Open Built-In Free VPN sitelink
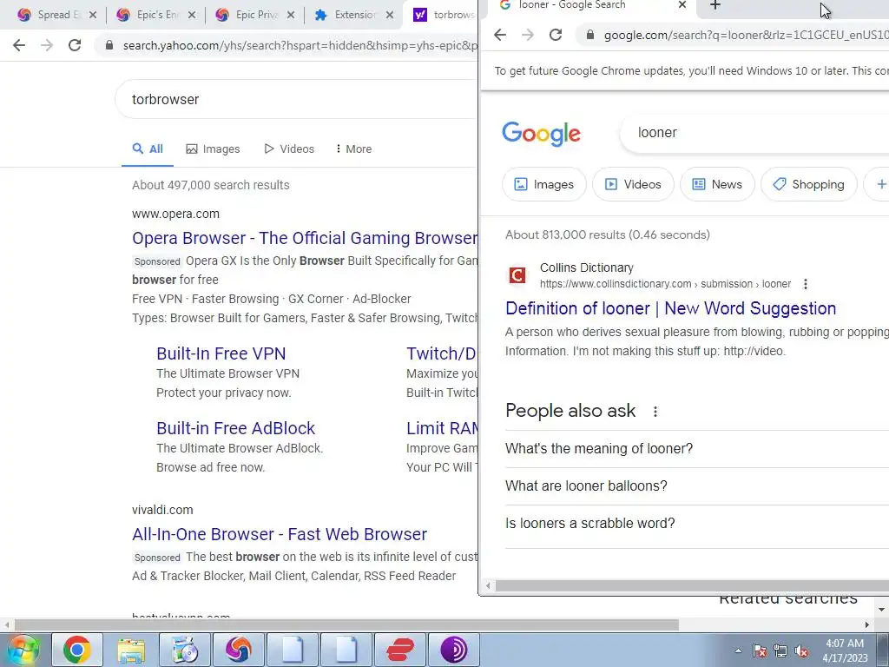The image size is (889, 667). coord(221,354)
